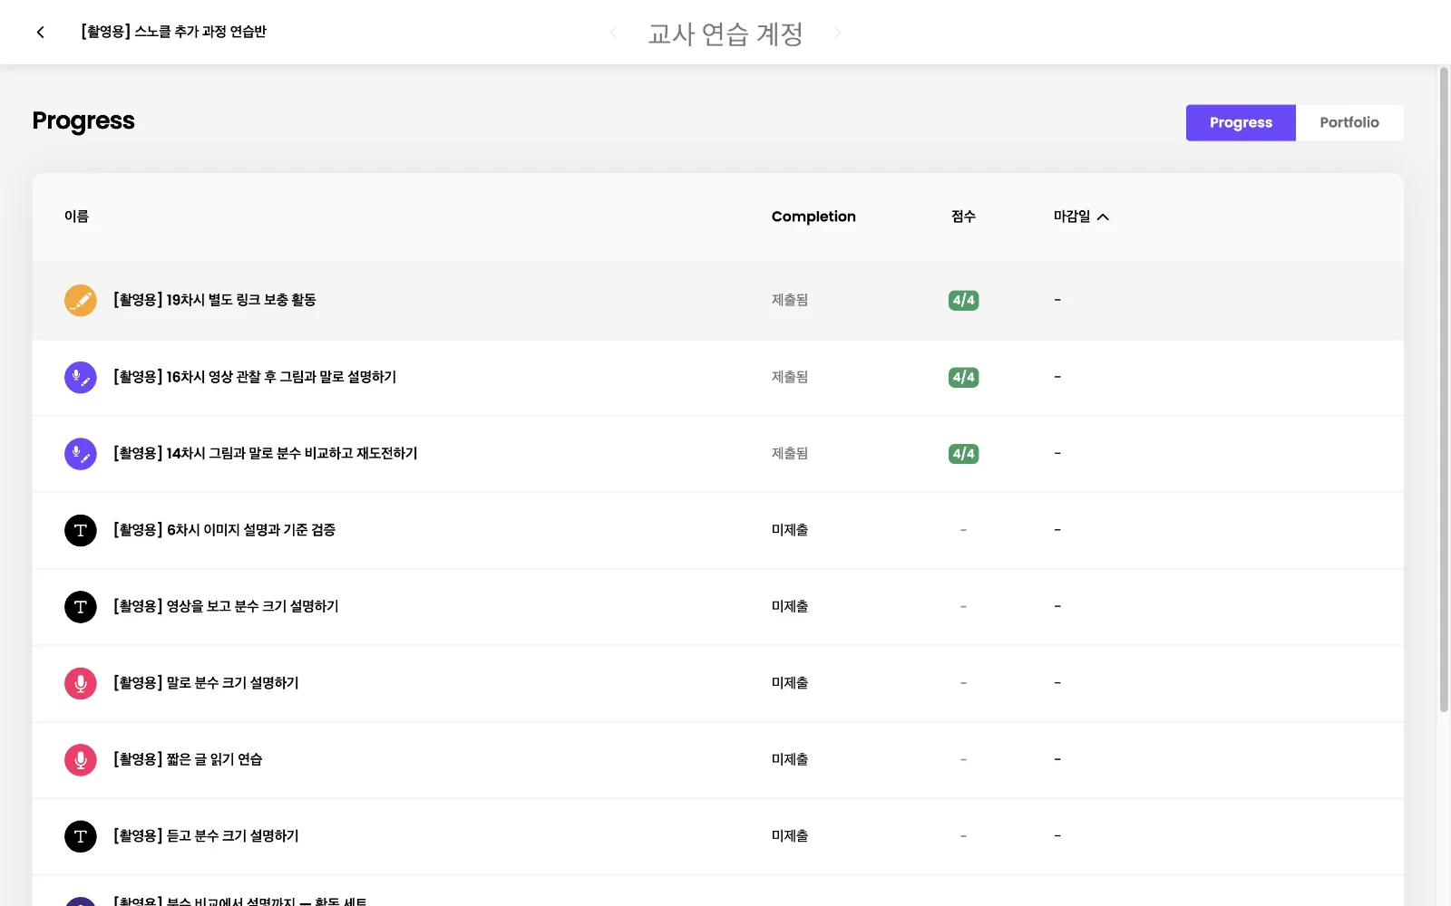The width and height of the screenshot is (1451, 906).
Task: Click purple mic icon for 16차시 activity
Action: click(x=81, y=377)
